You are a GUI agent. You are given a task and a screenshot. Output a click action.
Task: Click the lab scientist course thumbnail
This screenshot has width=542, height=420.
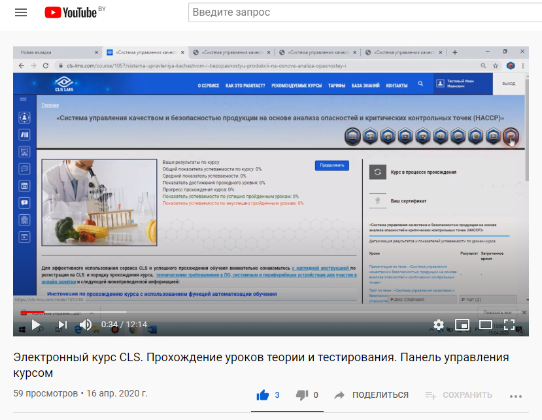tap(99, 202)
